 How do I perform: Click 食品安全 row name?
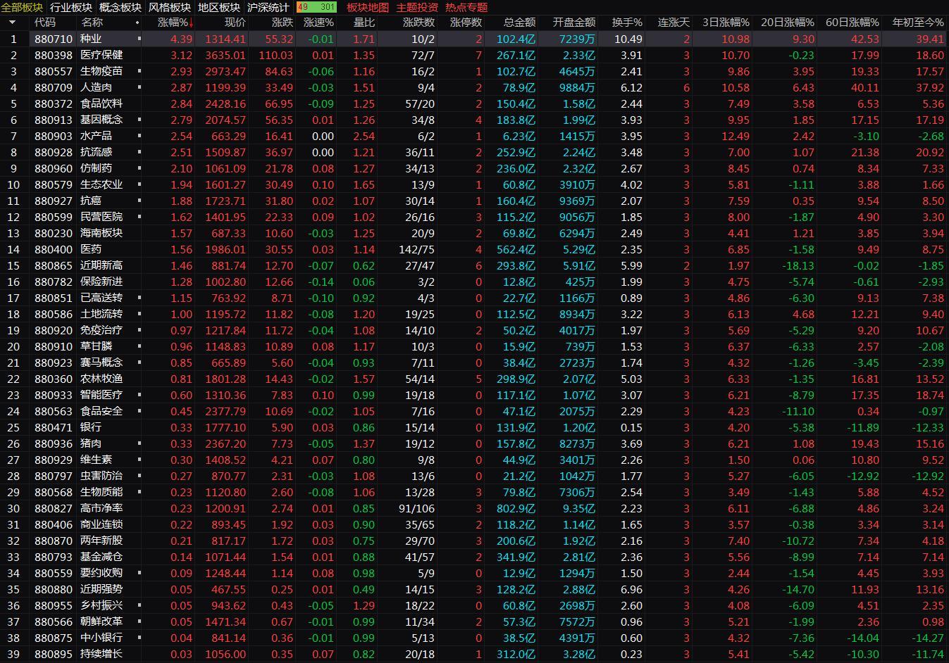pos(101,411)
